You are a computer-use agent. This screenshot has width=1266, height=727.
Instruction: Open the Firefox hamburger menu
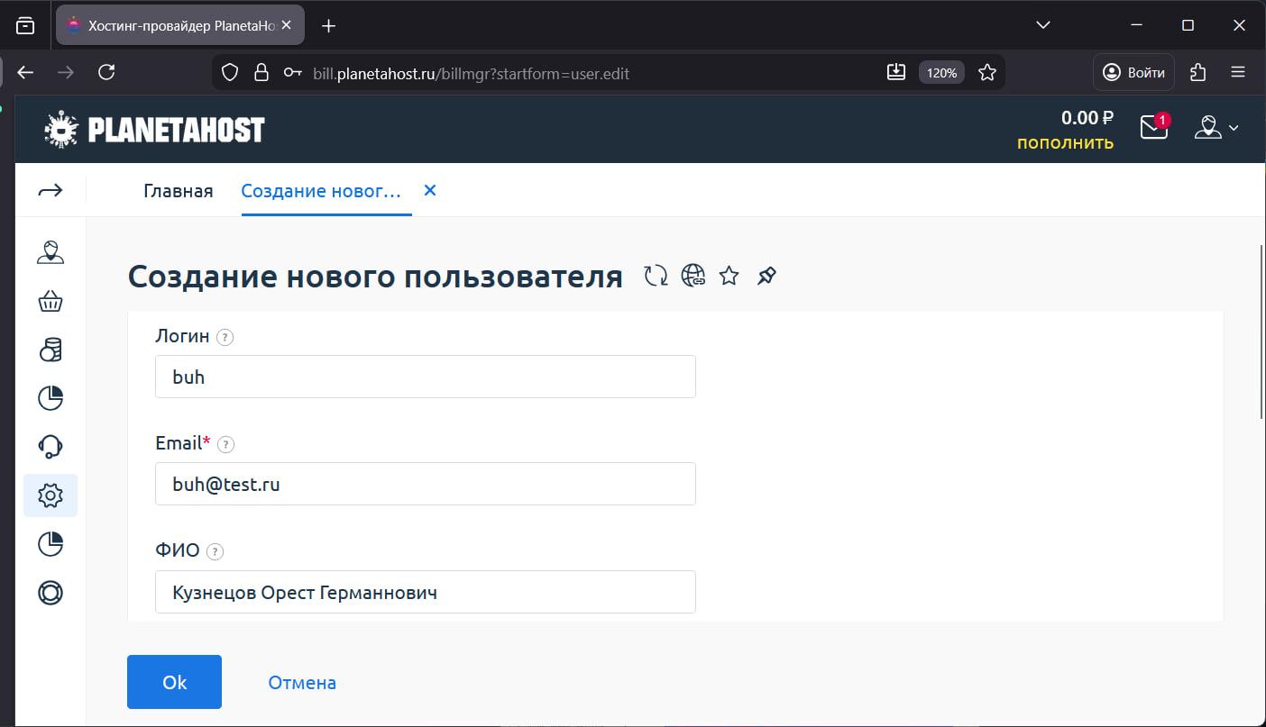pos(1239,72)
